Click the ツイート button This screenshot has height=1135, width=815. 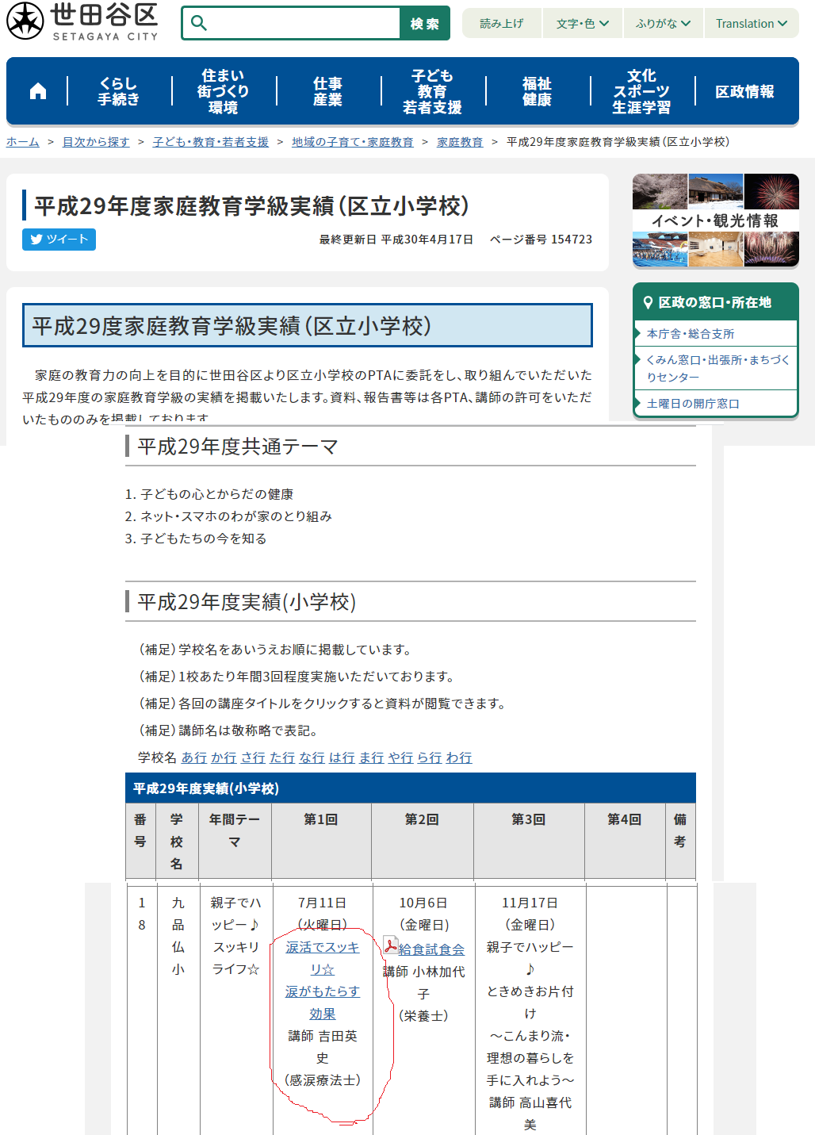coord(59,240)
